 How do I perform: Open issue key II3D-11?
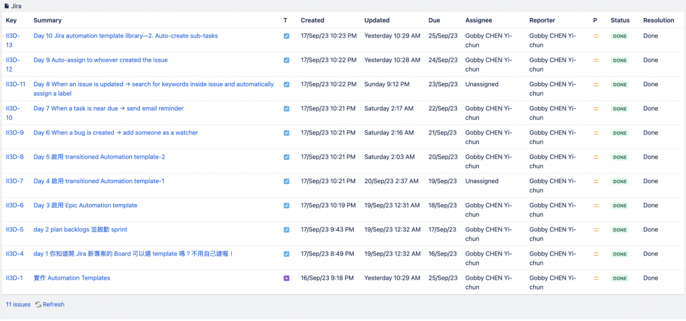[15, 84]
